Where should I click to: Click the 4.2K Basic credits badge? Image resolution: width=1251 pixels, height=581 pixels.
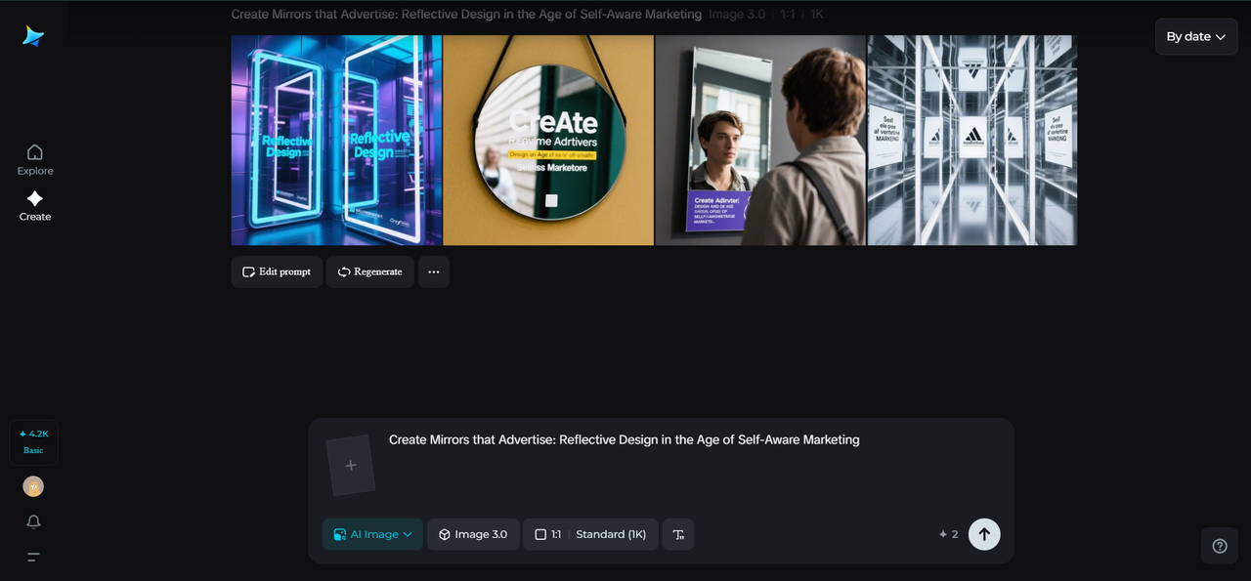point(33,441)
